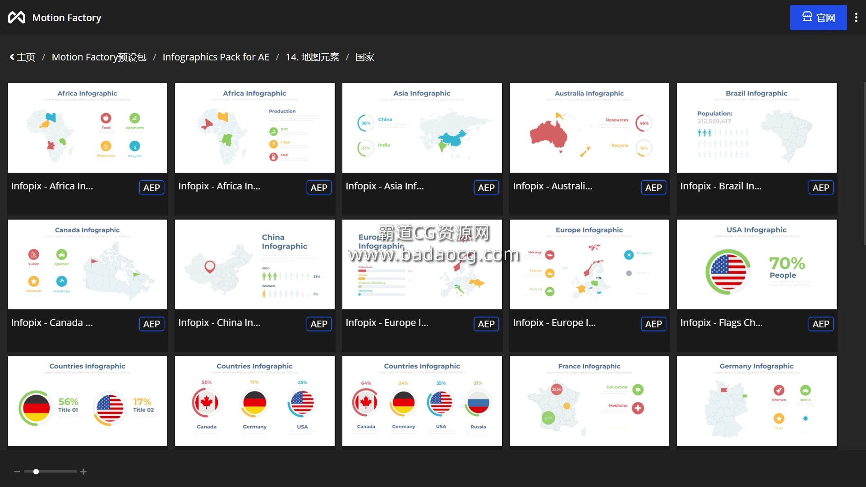Open Africa Infographic Production thumbnail
Image resolution: width=866 pixels, height=487 pixels.
pos(255,128)
